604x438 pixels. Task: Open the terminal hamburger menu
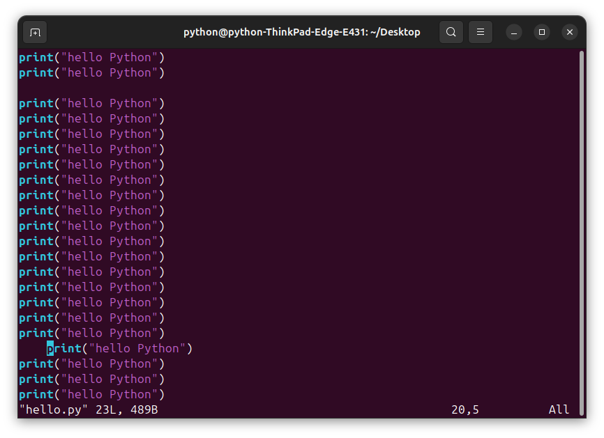point(481,32)
